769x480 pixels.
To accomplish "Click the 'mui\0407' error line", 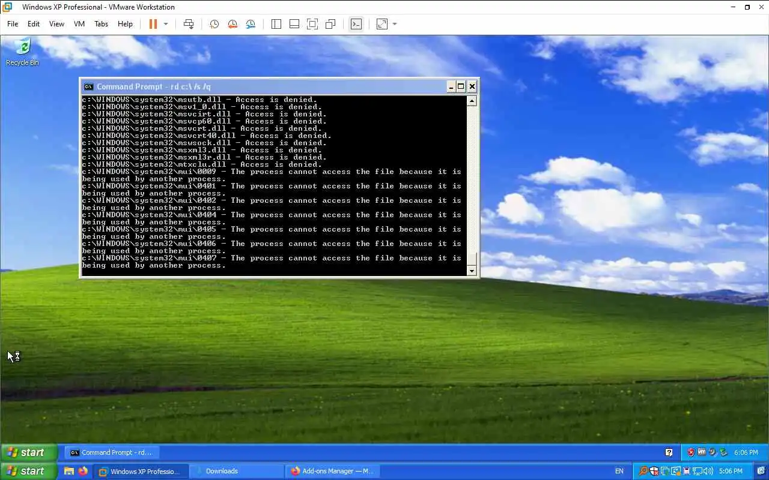I will pos(272,262).
